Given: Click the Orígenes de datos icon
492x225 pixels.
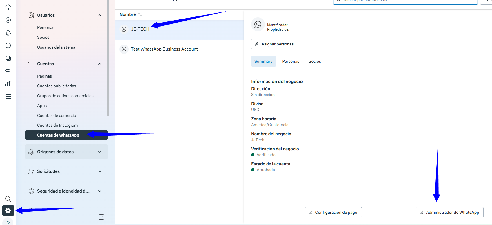Looking at the screenshot, I should 31,152.
